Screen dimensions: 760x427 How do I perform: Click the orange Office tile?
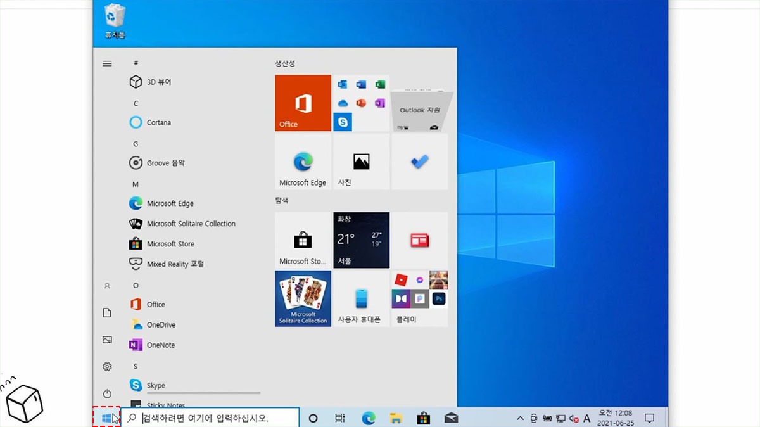point(303,103)
